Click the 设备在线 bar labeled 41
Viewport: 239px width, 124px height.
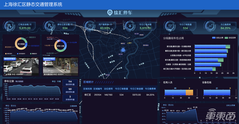click(217, 93)
